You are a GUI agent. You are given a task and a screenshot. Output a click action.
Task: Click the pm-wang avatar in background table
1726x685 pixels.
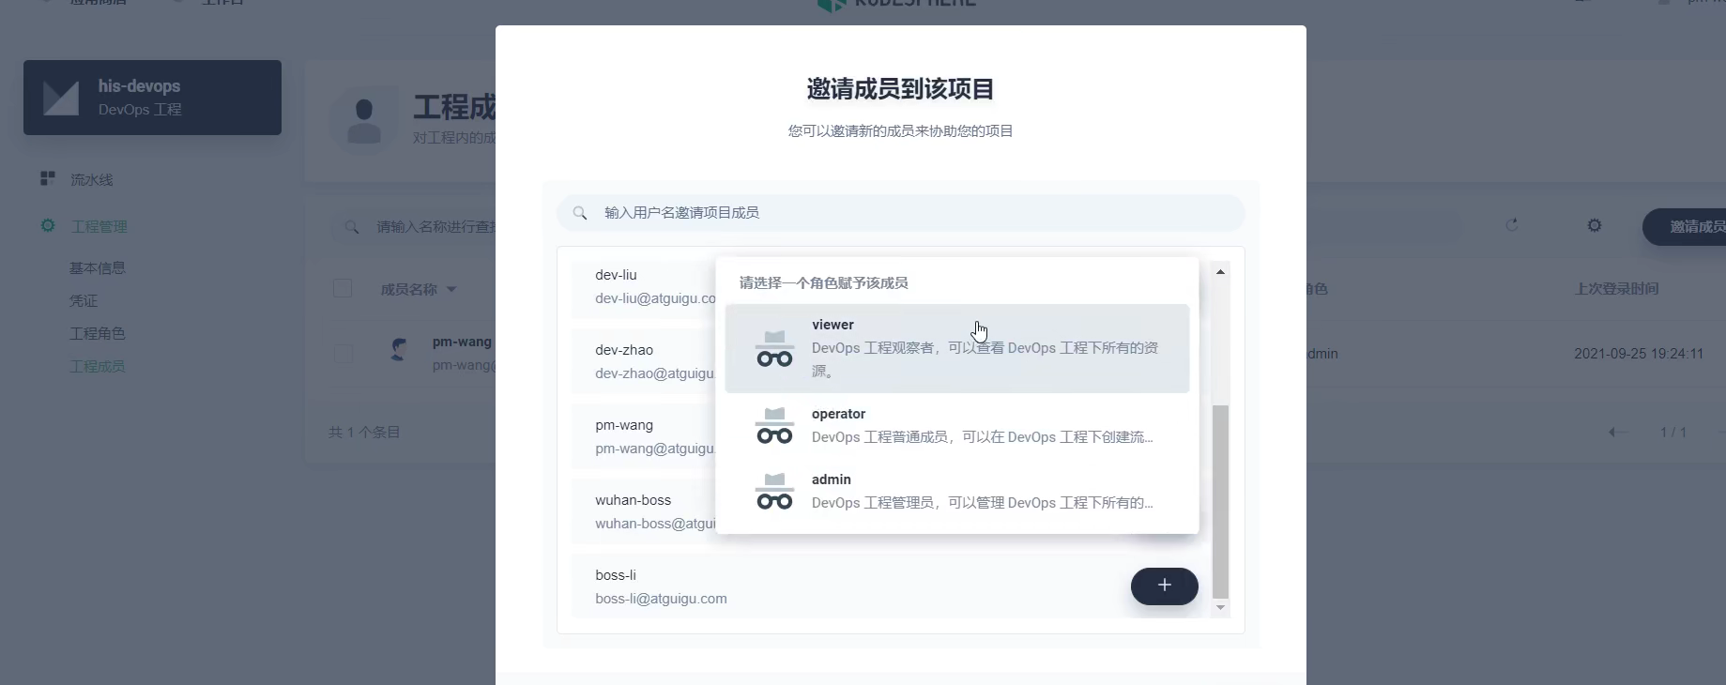[399, 351]
